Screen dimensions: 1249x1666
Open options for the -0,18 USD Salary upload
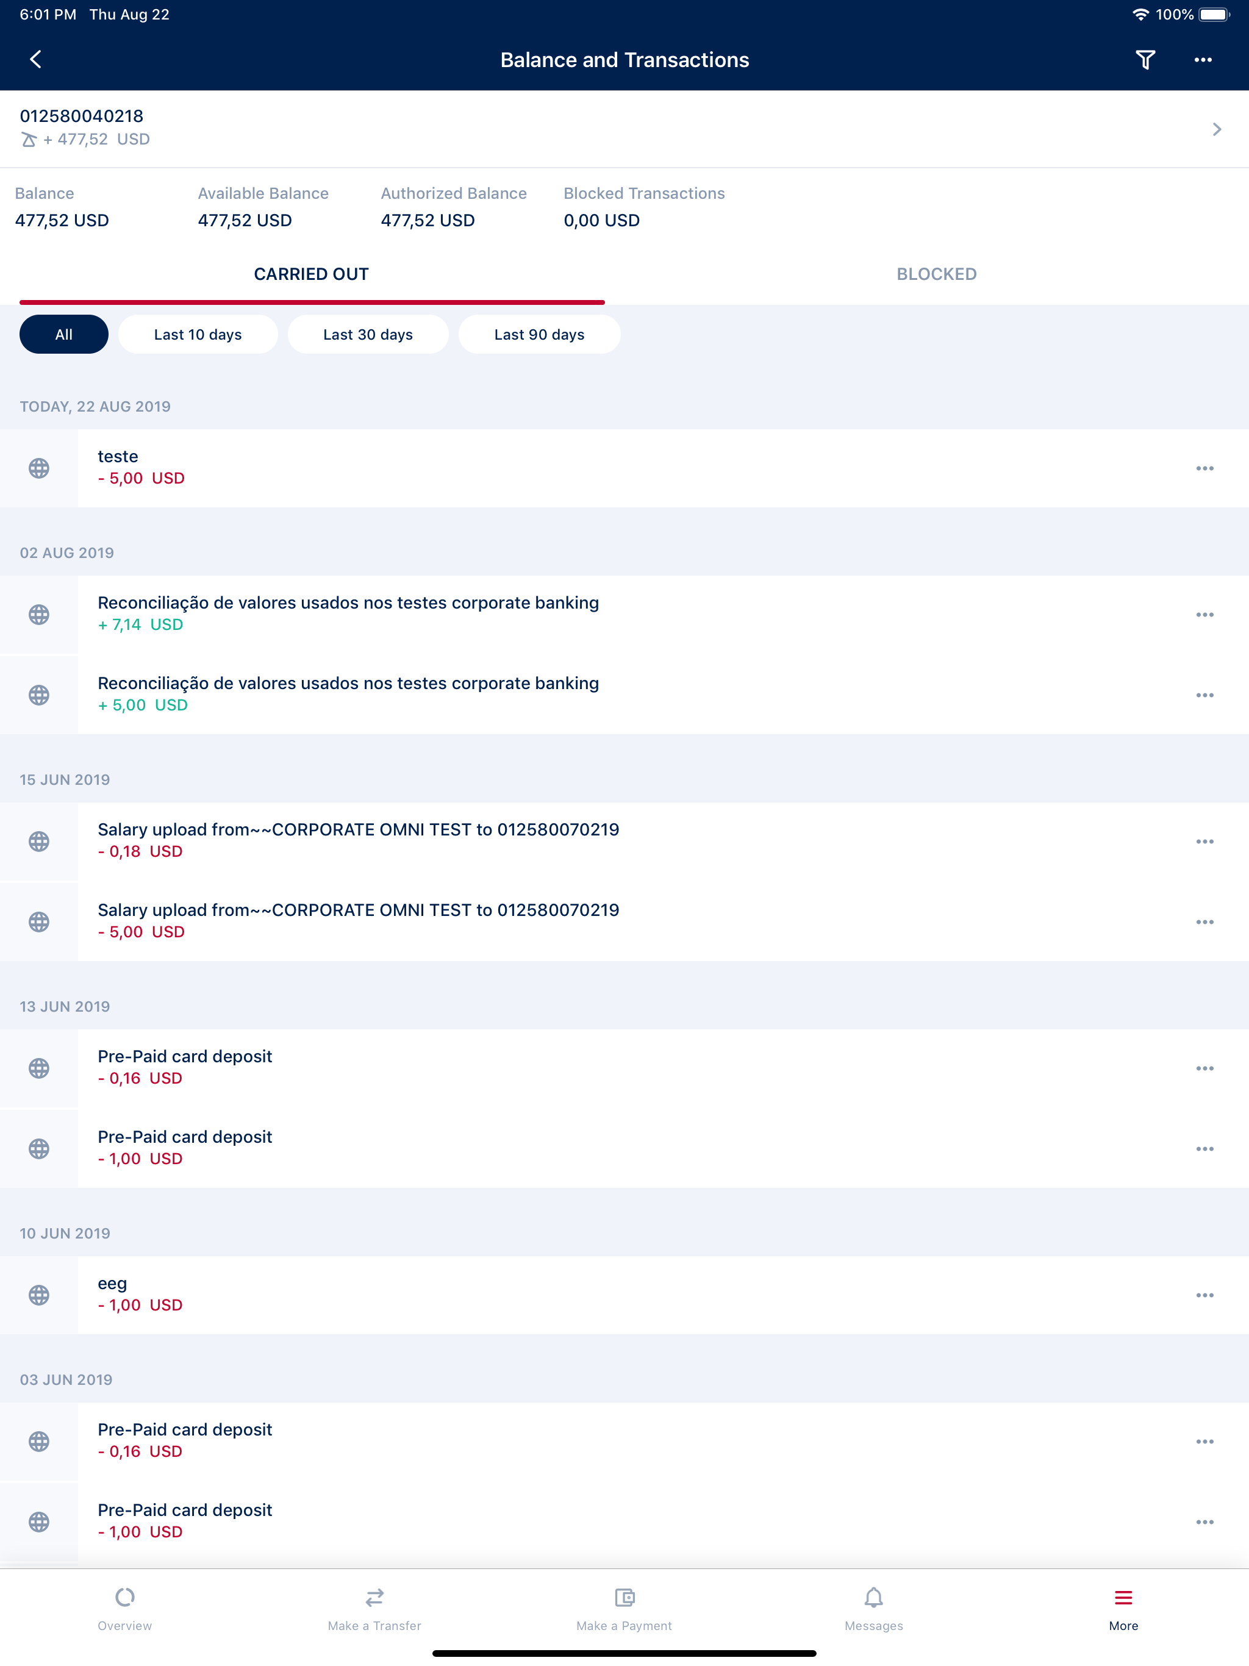[x=1204, y=842]
